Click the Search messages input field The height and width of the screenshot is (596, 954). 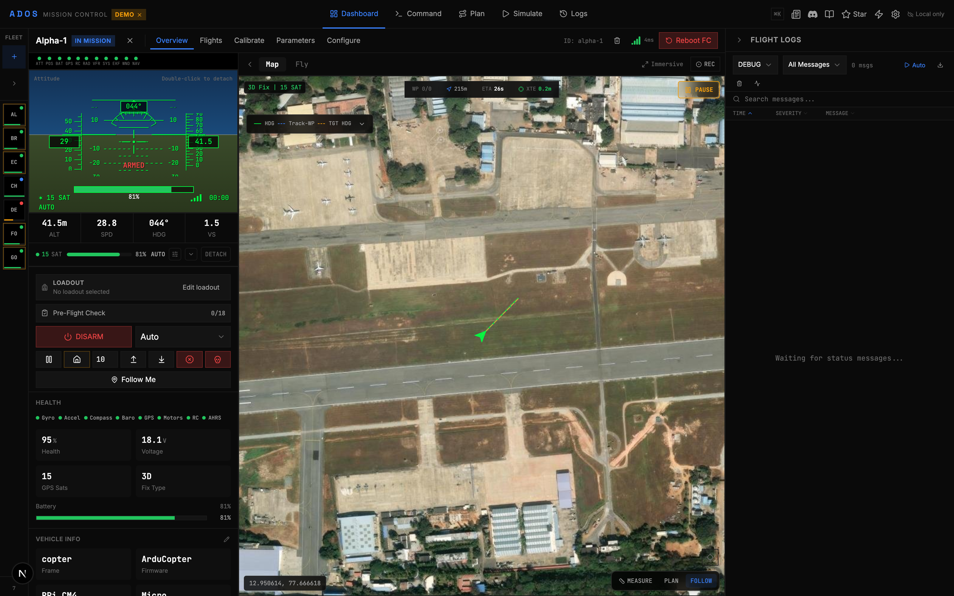pos(840,99)
